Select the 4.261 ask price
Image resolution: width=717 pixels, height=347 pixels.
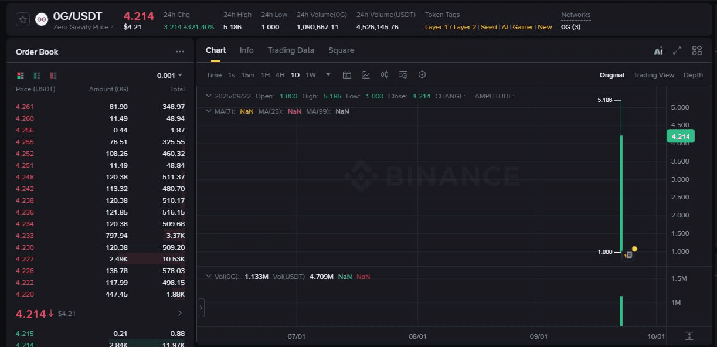pos(25,107)
